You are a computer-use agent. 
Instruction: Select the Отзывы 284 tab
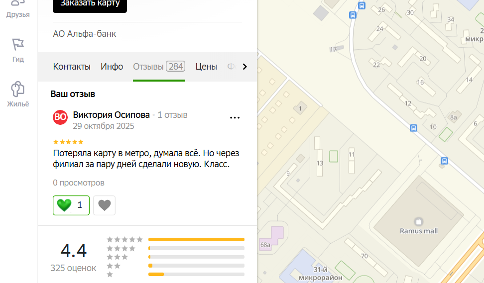tap(159, 67)
